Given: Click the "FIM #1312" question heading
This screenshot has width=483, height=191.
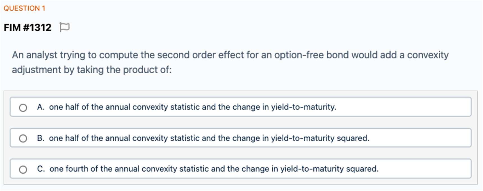Looking at the screenshot, I should pyautogui.click(x=28, y=28).
